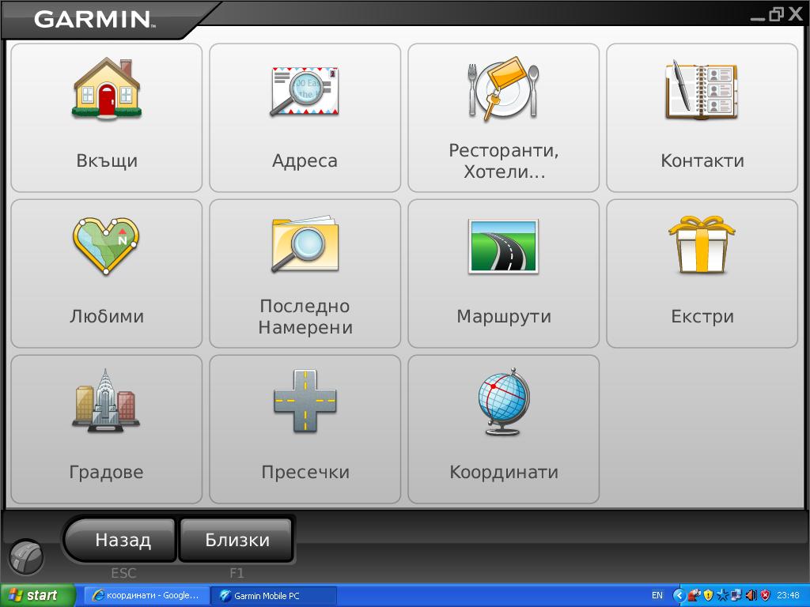This screenshot has height=607, width=810.
Task: Open the Пресечки intersections tile
Action: click(x=305, y=429)
